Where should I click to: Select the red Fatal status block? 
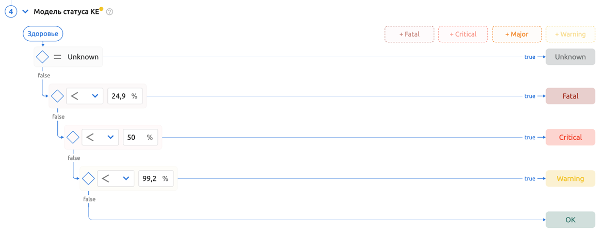(x=570, y=96)
